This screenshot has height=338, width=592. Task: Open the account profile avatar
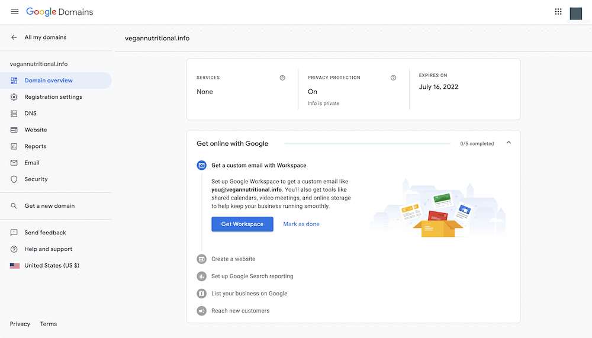point(576,13)
